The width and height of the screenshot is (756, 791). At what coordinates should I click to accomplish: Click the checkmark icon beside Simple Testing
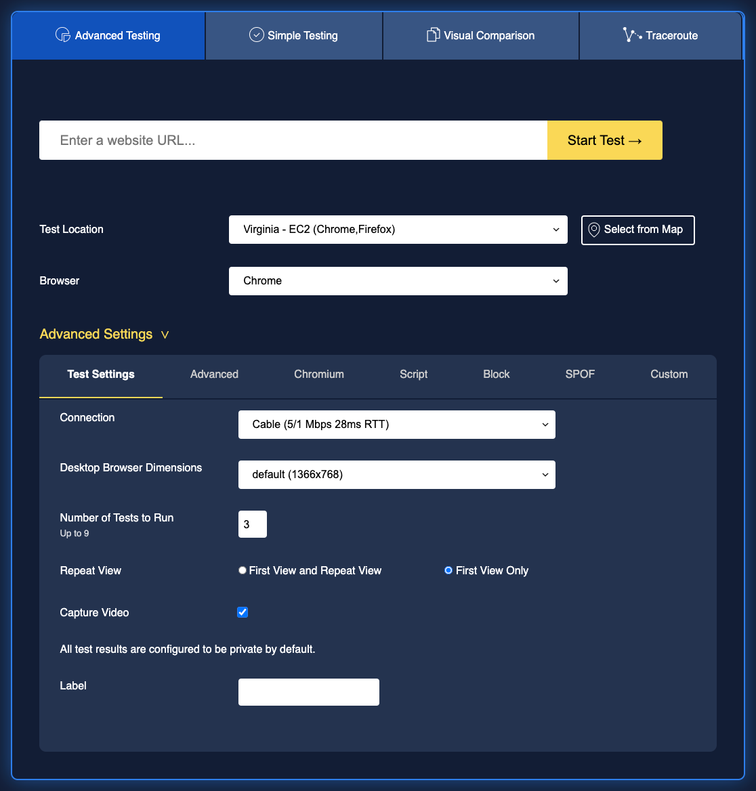click(x=256, y=35)
